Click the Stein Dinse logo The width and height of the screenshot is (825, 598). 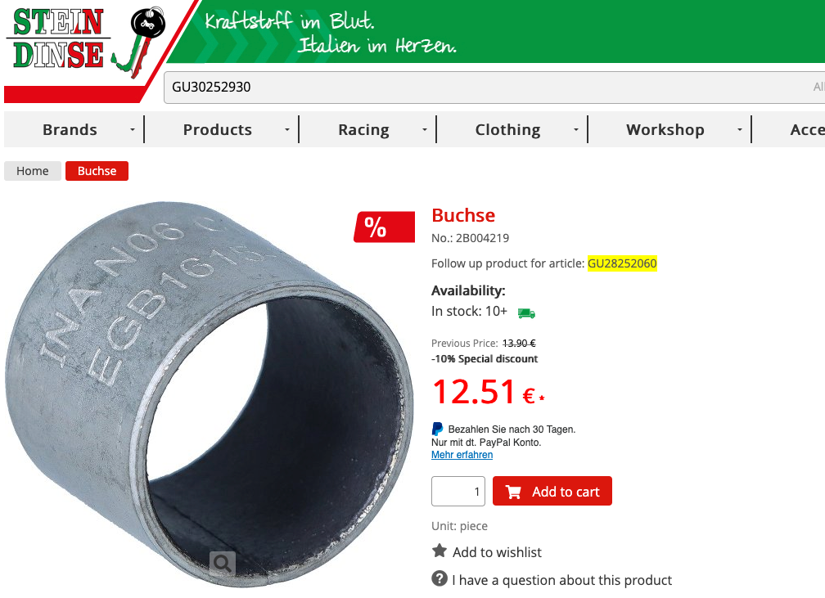point(85,41)
